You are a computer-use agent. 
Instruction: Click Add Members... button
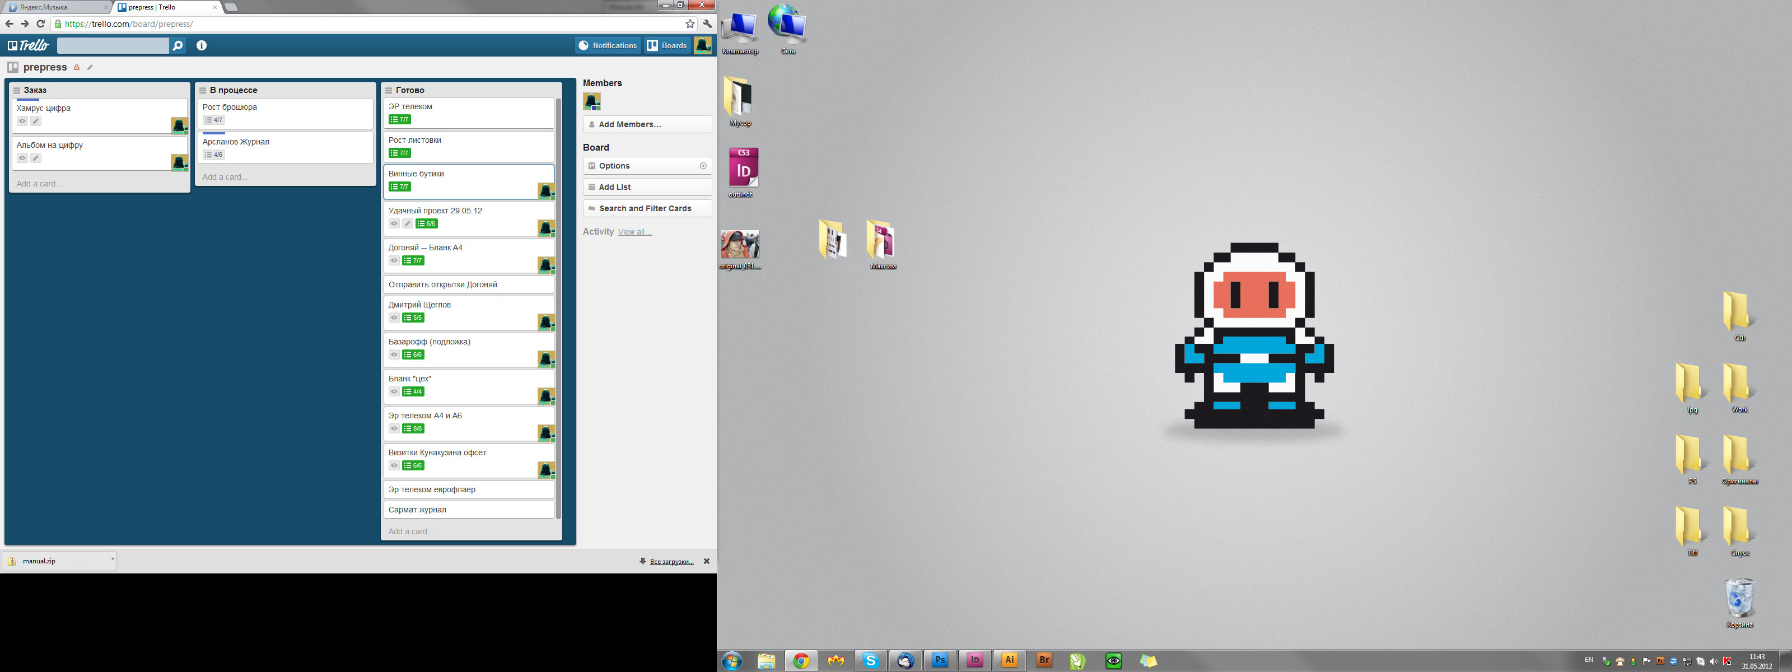[647, 124]
